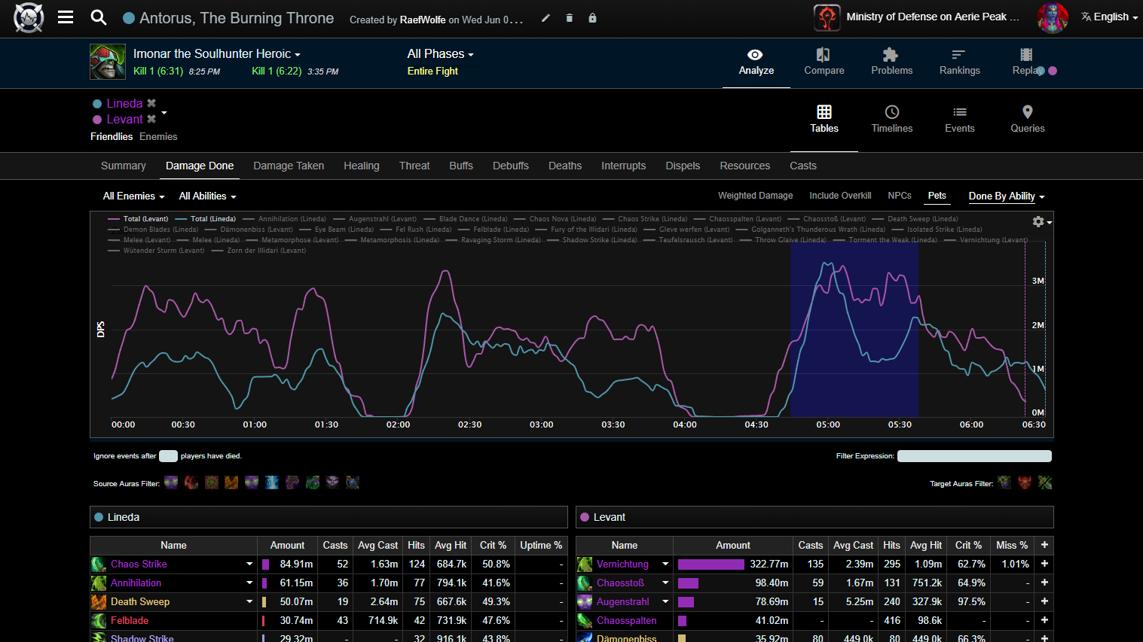Image resolution: width=1143 pixels, height=642 pixels.
Task: Open the Timelines clock view
Action: point(891,119)
